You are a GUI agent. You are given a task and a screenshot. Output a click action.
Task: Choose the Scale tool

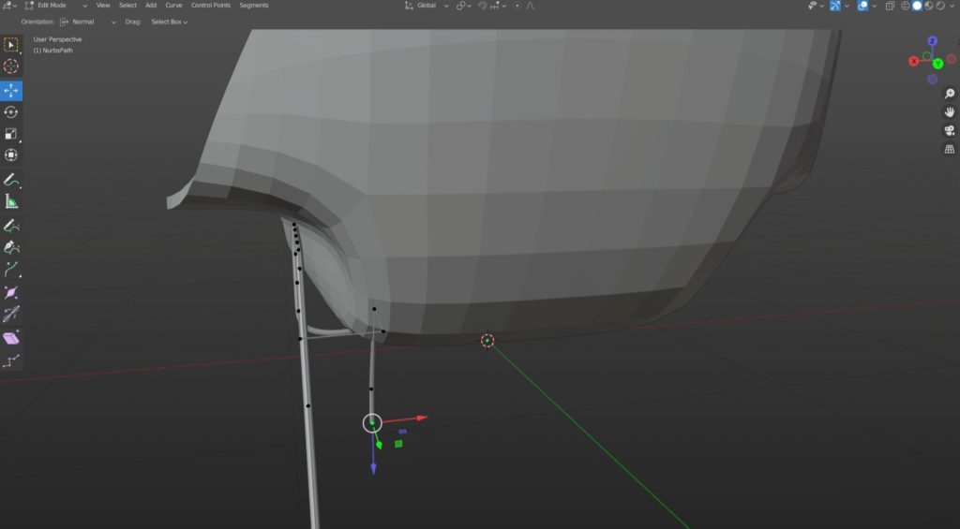pos(11,134)
